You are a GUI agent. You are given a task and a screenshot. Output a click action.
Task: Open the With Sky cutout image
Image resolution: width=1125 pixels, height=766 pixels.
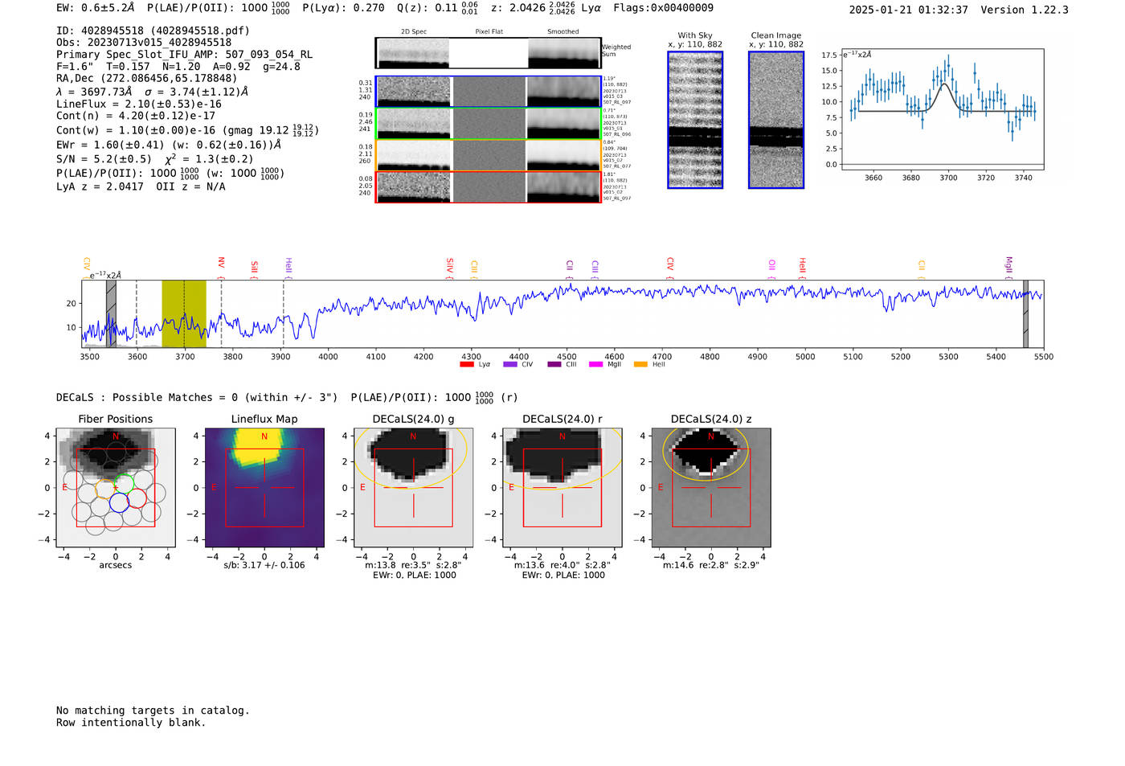[x=695, y=120]
